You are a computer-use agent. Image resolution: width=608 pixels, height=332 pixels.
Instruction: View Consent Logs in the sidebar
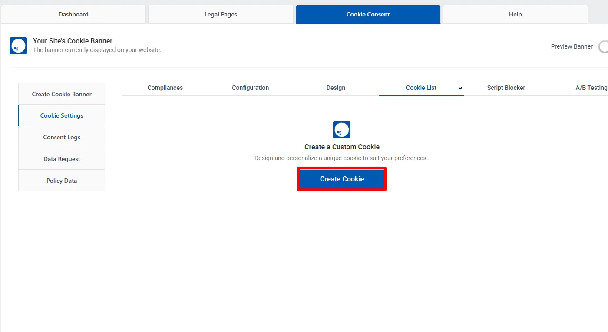(x=61, y=137)
